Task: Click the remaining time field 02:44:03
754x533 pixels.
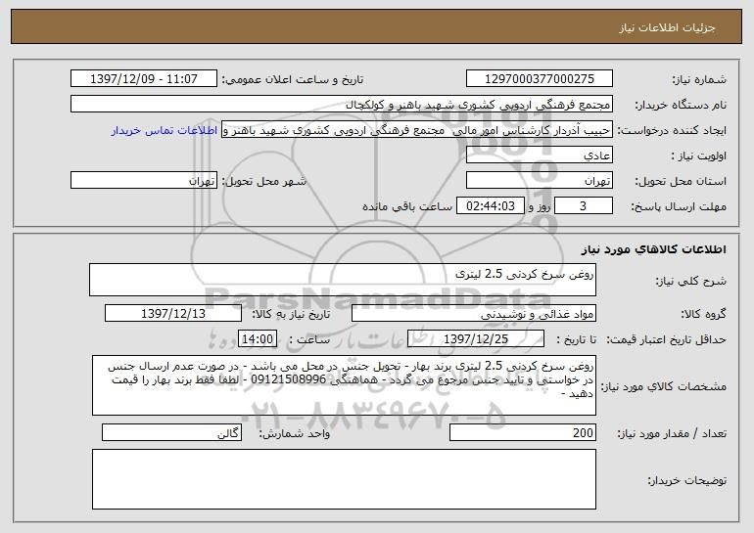Action: coord(490,206)
